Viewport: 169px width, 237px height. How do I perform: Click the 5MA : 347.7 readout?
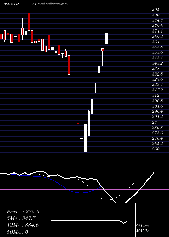pyautogui.click(x=21, y=218)
